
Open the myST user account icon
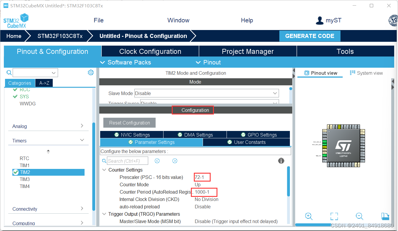(x=320, y=20)
